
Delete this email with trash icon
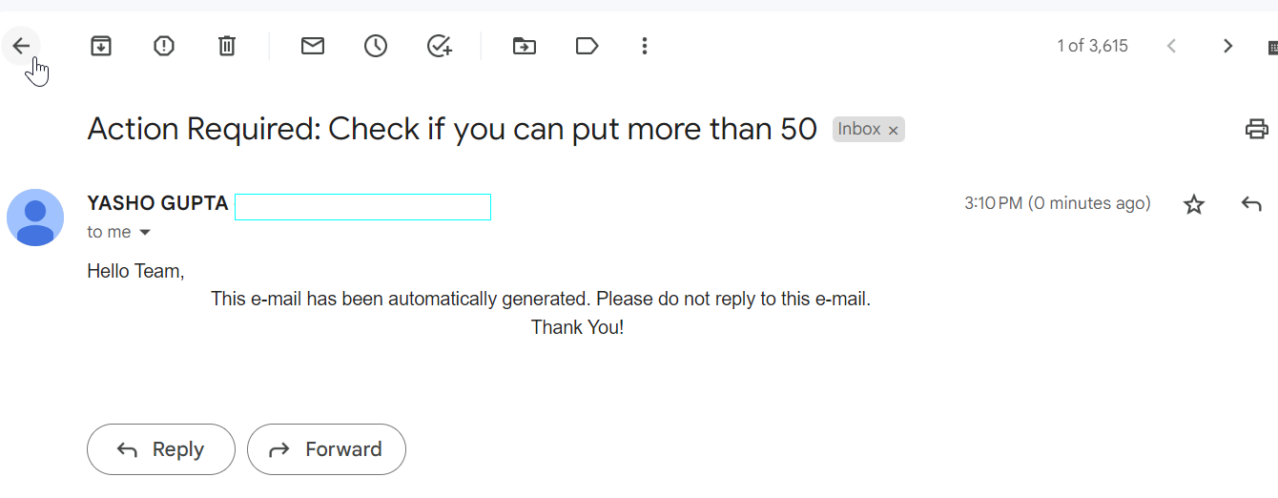click(227, 46)
